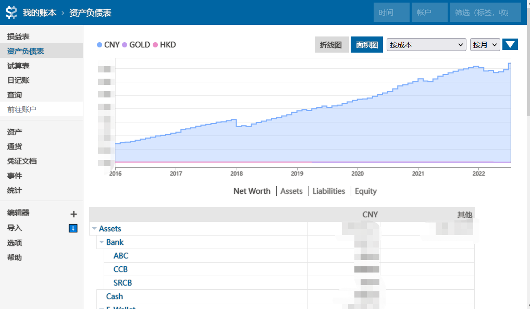Open 损益表 in the sidebar

18,36
